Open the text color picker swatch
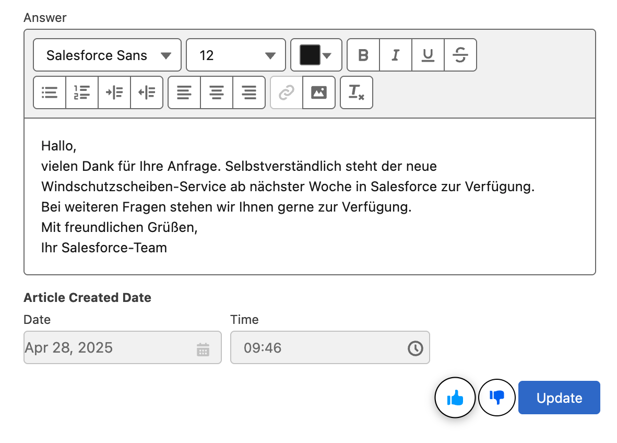Screen dimensions: 617x443 click(316, 55)
